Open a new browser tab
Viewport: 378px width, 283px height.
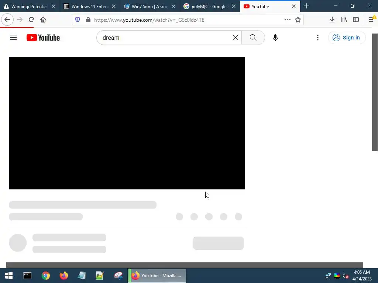tap(306, 6)
